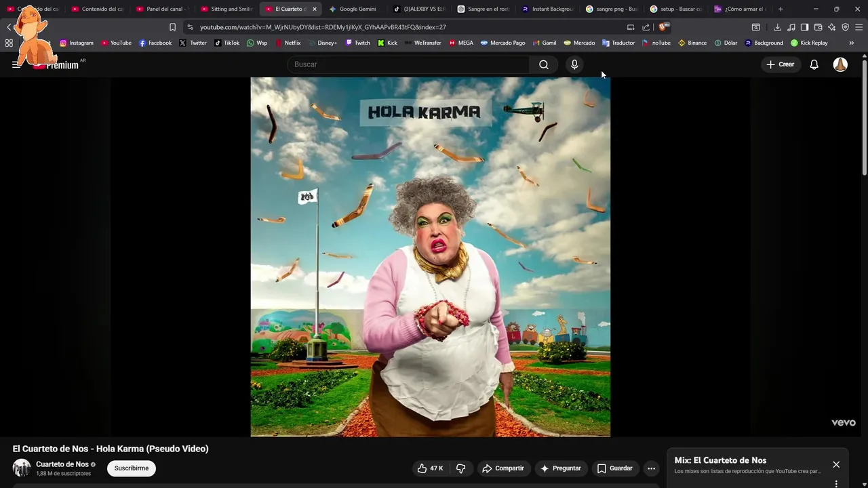Open the Disney+ bookmark
868x488 pixels.
(321, 43)
